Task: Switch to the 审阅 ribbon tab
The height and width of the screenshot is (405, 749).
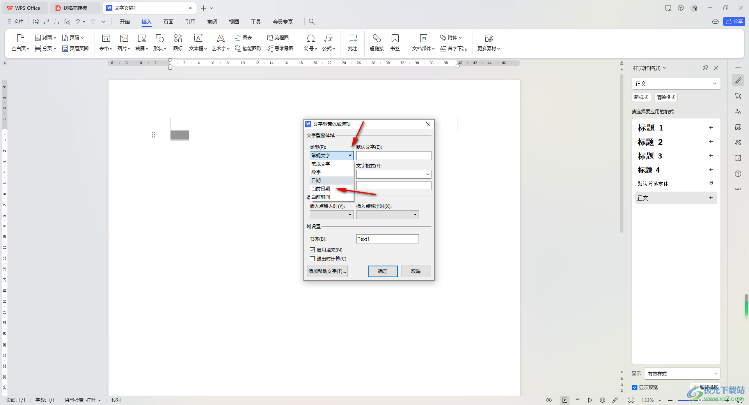Action: 212,22
